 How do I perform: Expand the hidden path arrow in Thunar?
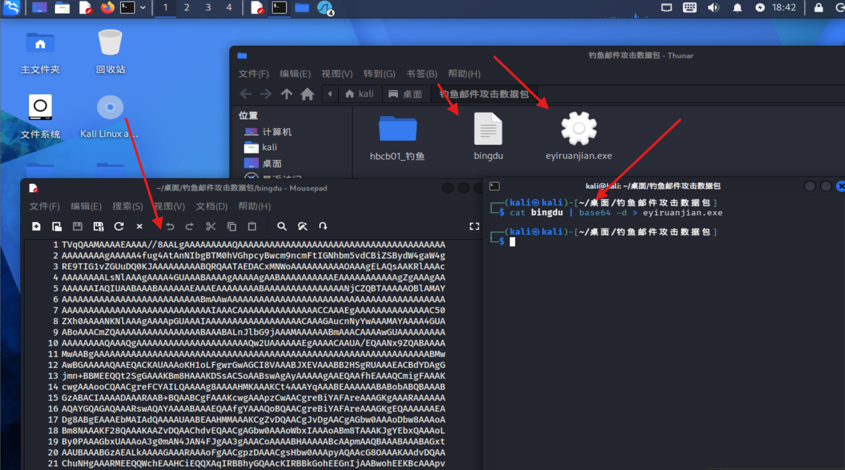[330, 94]
